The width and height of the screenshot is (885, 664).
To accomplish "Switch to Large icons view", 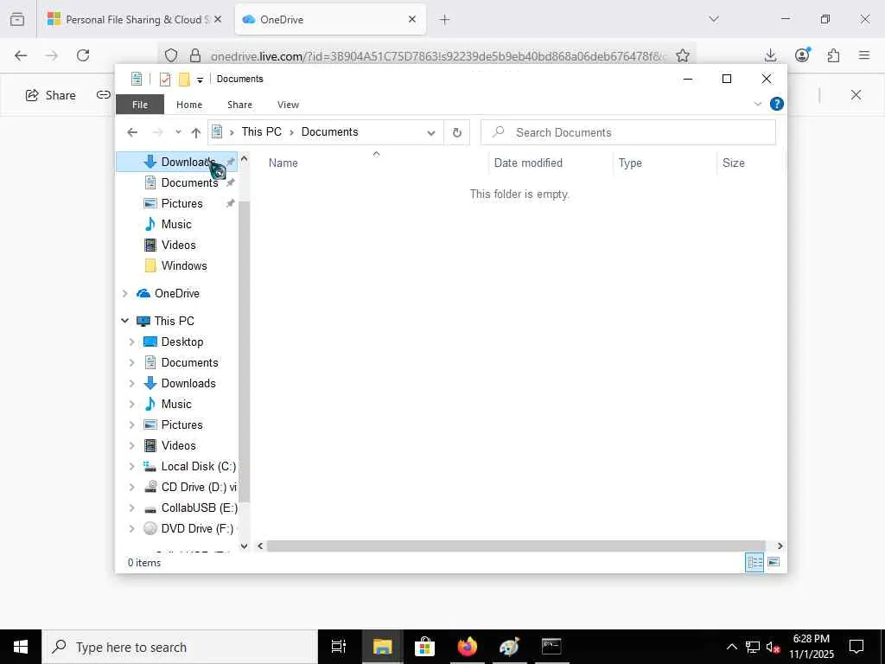I will pyautogui.click(x=774, y=562).
